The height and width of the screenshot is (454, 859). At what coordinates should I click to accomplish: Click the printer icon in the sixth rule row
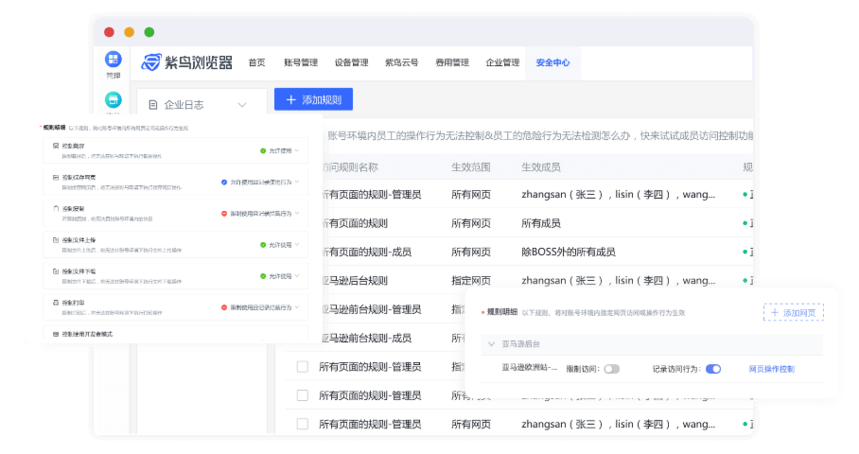coord(55,302)
